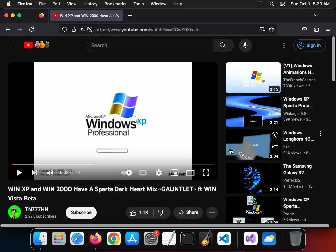Start voice search with microphone
Image resolution: width=336 pixels, height=252 pixels.
[x=245, y=45]
